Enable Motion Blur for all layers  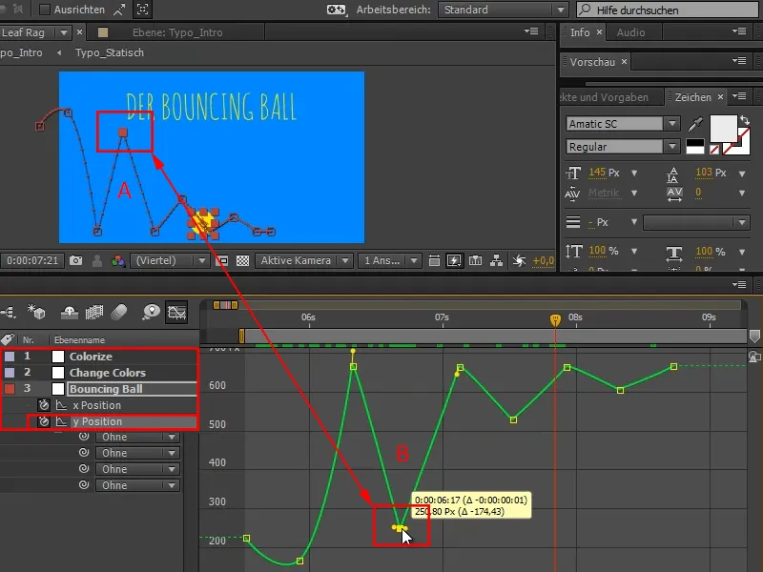(x=119, y=312)
